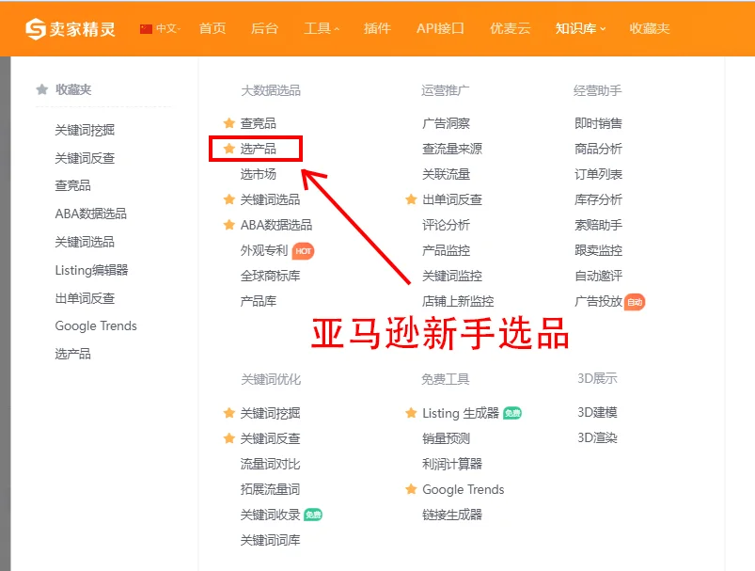
Task: Open 出单词反查 in the favorites sidebar
Action: point(85,298)
